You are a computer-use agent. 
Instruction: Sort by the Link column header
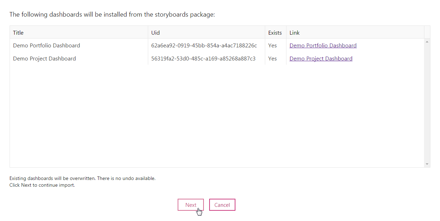click(355, 33)
